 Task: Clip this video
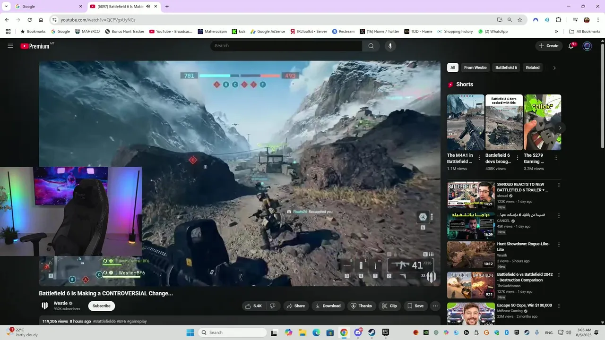[389, 306]
